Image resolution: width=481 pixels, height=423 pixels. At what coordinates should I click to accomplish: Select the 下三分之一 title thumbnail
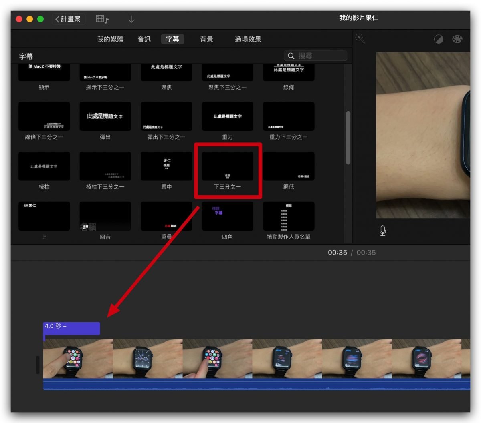(x=228, y=166)
